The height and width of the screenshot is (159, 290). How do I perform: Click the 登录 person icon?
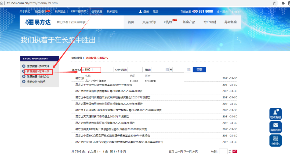tap(141, 11)
